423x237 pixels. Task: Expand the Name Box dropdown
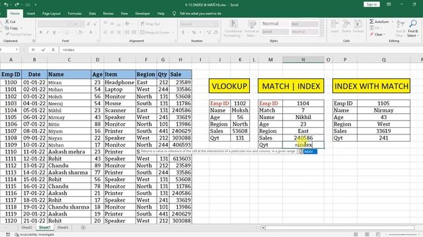17,50
